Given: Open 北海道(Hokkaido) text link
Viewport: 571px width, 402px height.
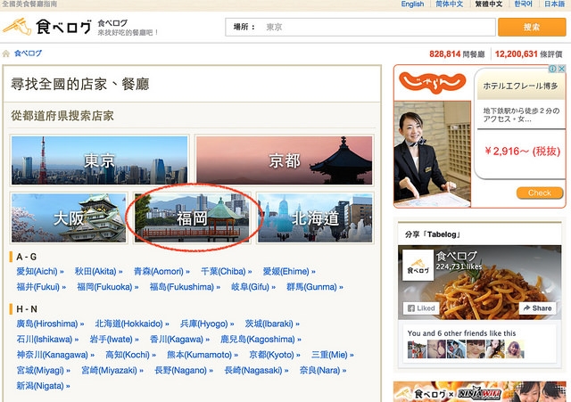Looking at the screenshot, I should tap(132, 324).
